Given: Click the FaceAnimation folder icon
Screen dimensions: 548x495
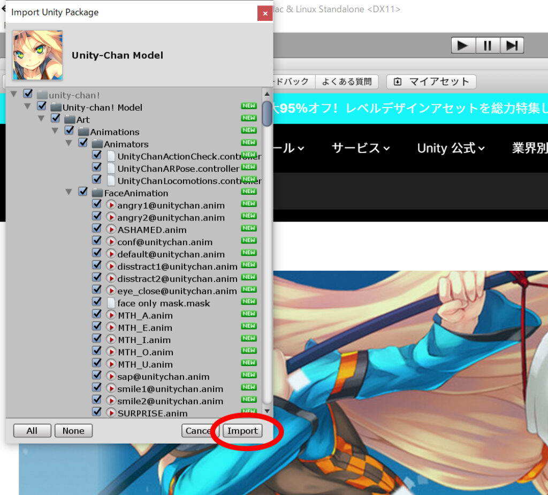Looking at the screenshot, I should (97, 193).
